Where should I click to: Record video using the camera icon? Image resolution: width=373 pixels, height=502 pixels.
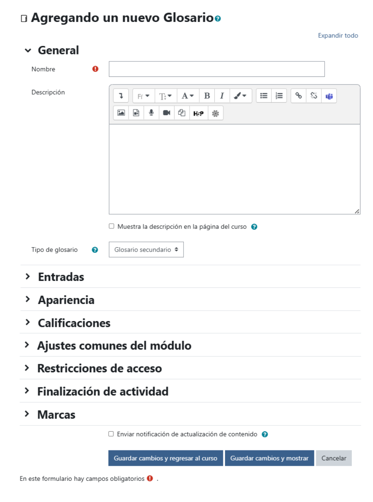[167, 113]
